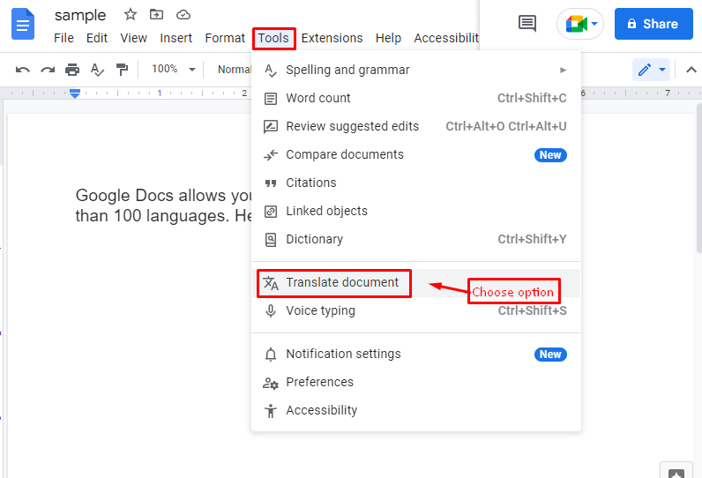Print the document with printer icon

pyautogui.click(x=72, y=70)
